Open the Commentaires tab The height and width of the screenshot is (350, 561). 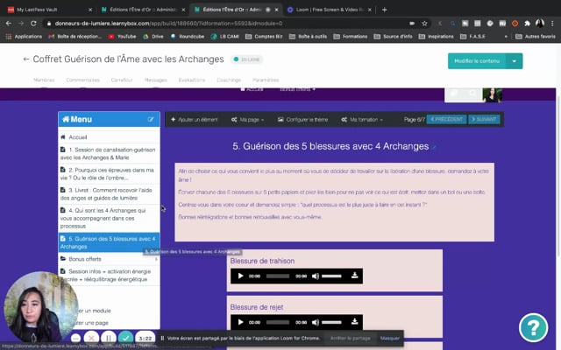click(x=83, y=80)
